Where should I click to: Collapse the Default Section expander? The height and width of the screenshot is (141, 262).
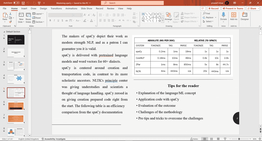(x=4, y=32)
